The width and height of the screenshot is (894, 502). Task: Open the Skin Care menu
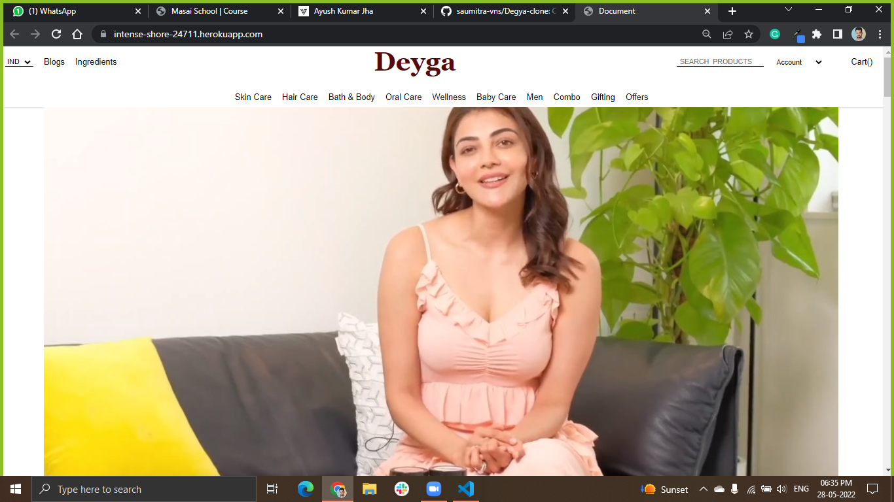click(253, 97)
